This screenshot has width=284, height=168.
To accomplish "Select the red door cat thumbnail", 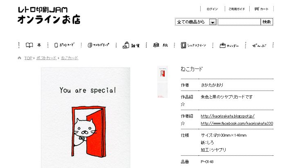I will pos(163,73).
